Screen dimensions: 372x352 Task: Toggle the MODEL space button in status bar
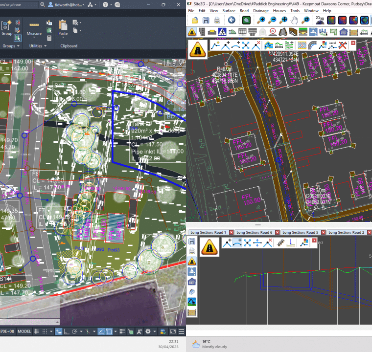click(24, 331)
